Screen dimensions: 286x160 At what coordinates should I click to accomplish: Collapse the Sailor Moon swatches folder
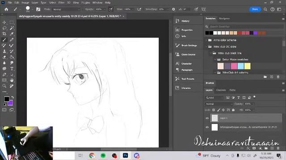click(x=215, y=60)
